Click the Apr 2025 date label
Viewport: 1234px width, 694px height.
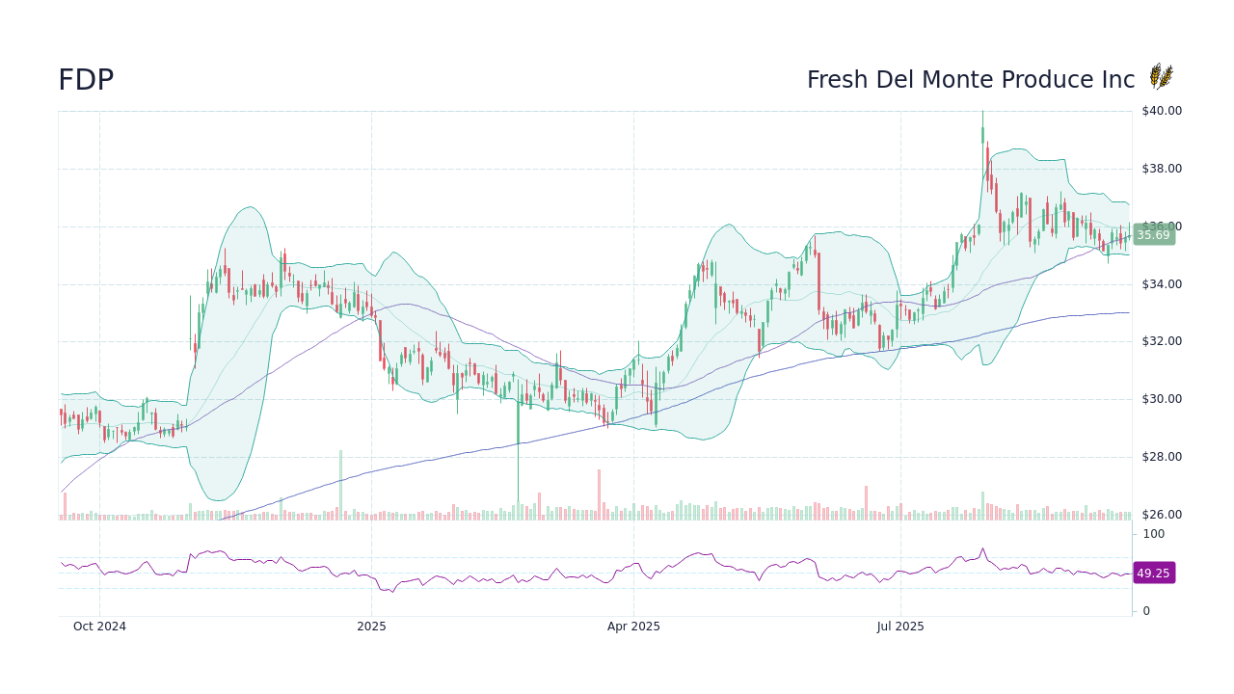[x=633, y=627]
